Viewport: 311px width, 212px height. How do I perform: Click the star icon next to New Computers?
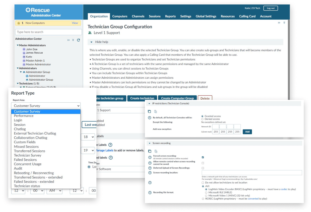click(18, 23)
